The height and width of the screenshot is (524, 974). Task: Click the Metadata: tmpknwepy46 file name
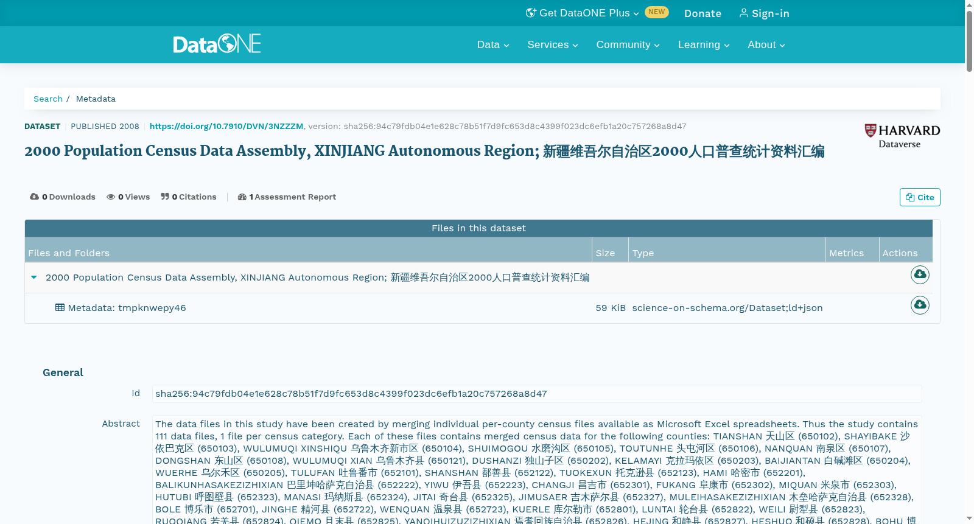coord(127,308)
